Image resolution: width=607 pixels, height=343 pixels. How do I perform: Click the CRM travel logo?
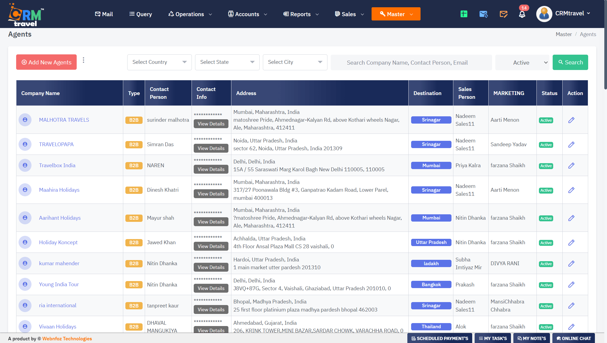[25, 14]
